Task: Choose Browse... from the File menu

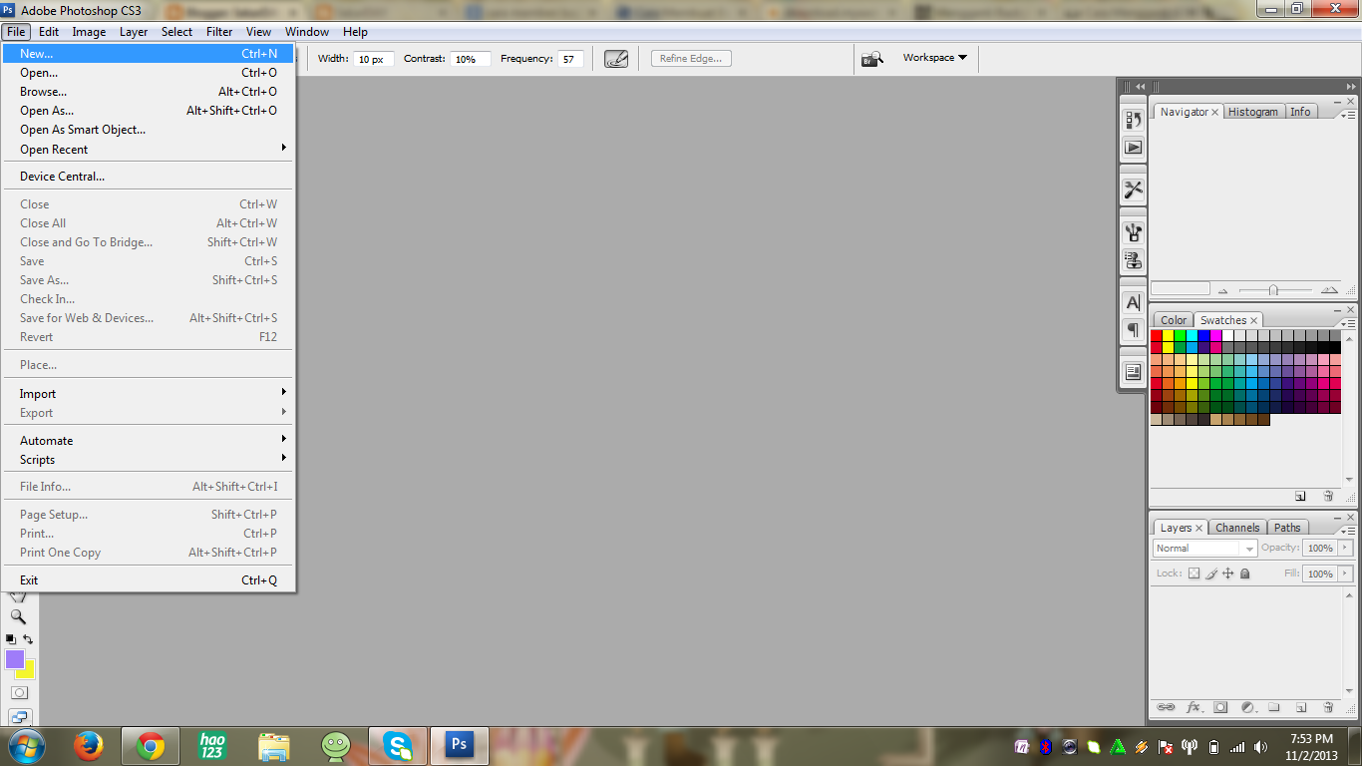Action: click(149, 92)
